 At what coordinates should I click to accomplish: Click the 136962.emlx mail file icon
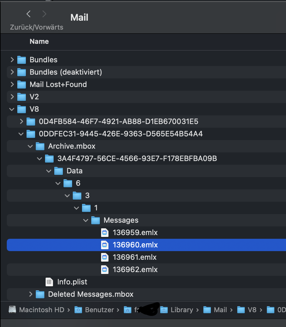pos(105,269)
